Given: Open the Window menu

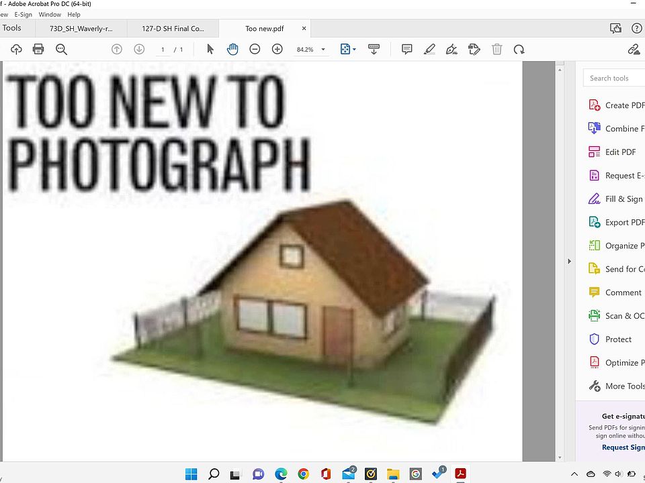Looking at the screenshot, I should coord(50,14).
